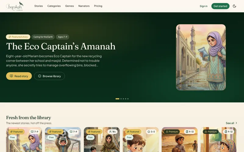Click the 18+ age badge
This screenshot has width=244, height=152.
(x=113, y=132)
